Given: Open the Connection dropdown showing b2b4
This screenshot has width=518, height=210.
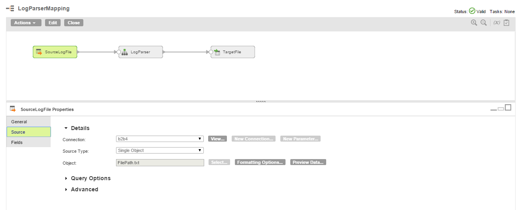Looking at the screenshot, I should (x=160, y=139).
